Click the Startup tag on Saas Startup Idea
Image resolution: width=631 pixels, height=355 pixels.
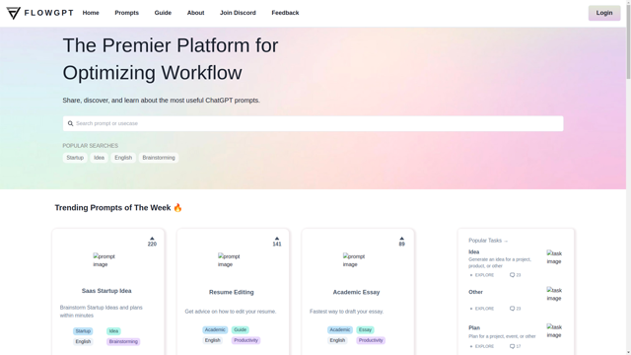[83, 331]
